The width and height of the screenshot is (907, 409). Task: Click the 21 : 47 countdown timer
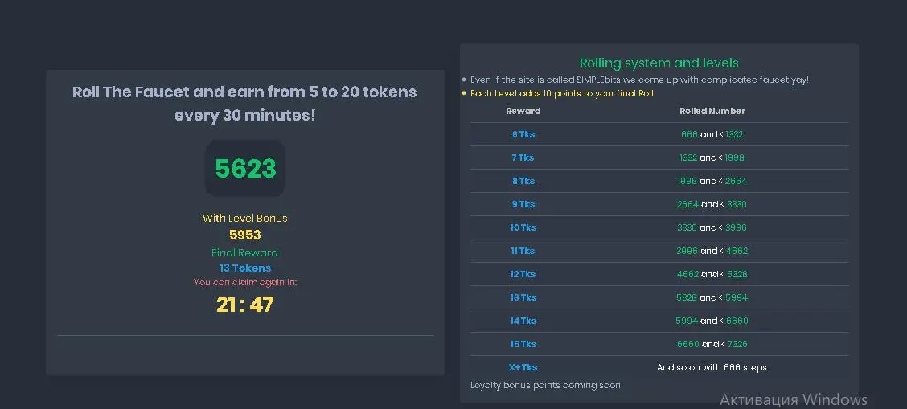(245, 305)
